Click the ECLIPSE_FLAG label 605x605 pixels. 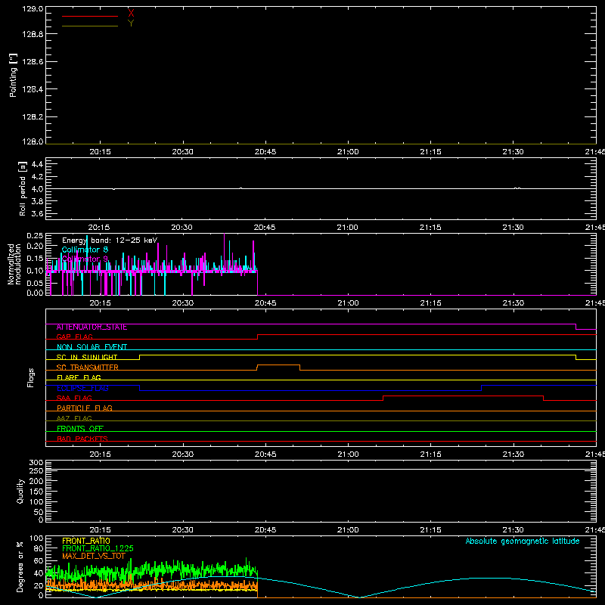click(82, 388)
